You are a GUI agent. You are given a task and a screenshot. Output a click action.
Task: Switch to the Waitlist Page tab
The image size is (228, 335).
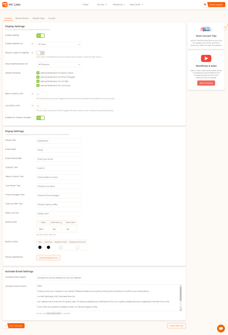point(39,18)
